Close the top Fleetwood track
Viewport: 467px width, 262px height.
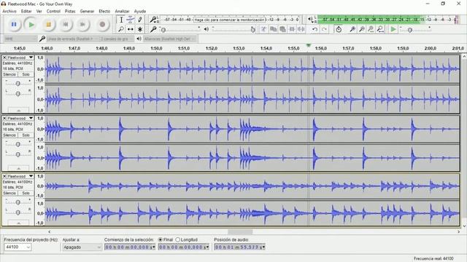(4, 57)
